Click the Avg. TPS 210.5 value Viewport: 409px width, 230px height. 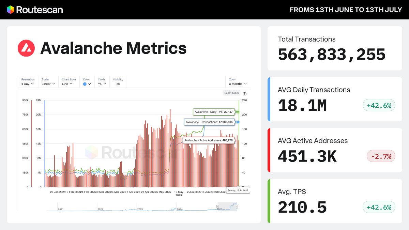coord(302,208)
